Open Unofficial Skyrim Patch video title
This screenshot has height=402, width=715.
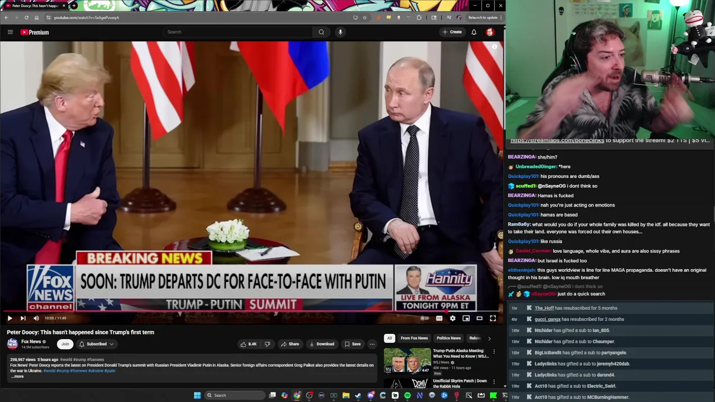[x=460, y=383]
